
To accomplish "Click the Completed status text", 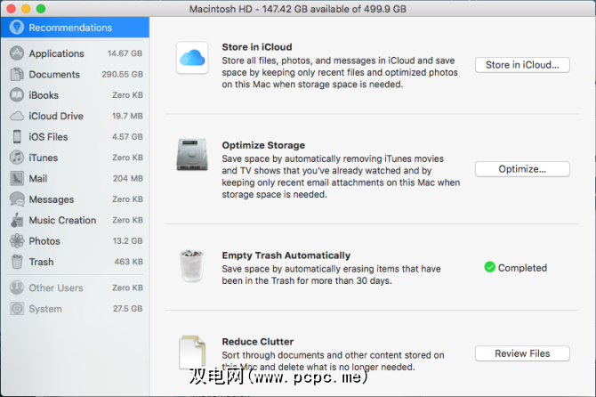I will click(522, 268).
